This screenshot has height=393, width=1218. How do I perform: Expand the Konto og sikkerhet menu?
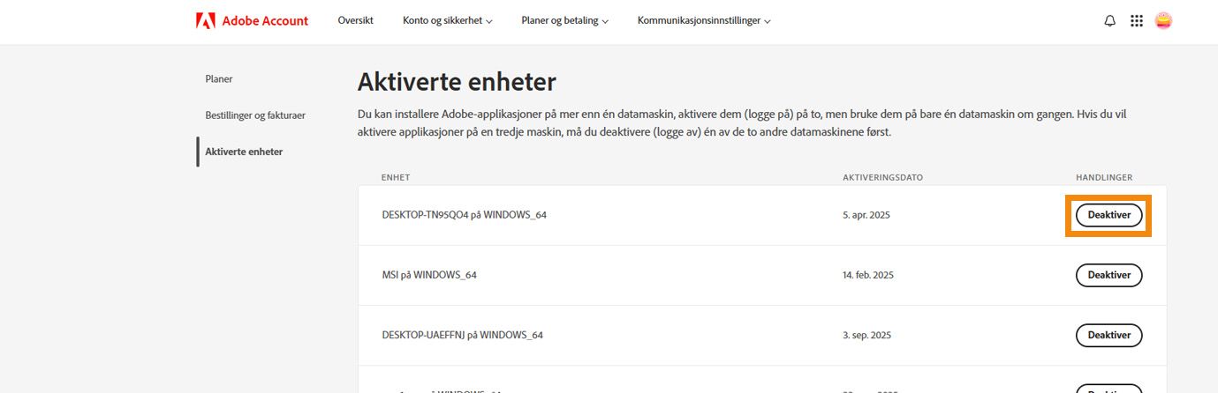pyautogui.click(x=447, y=21)
